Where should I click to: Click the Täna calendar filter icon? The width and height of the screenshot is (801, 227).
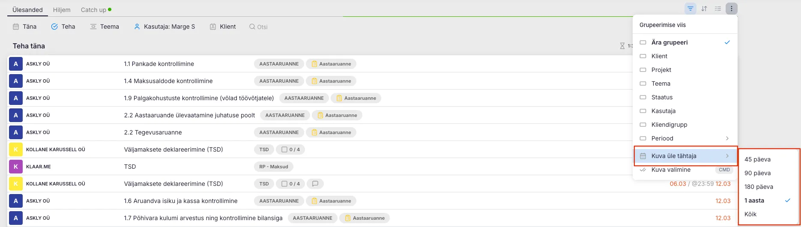pyautogui.click(x=16, y=27)
